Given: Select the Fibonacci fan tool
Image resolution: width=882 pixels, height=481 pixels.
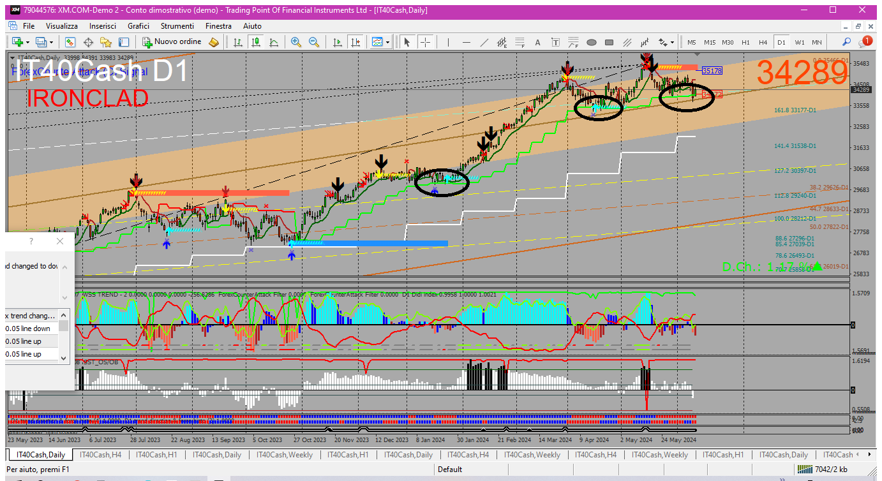Looking at the screenshot, I should [573, 42].
